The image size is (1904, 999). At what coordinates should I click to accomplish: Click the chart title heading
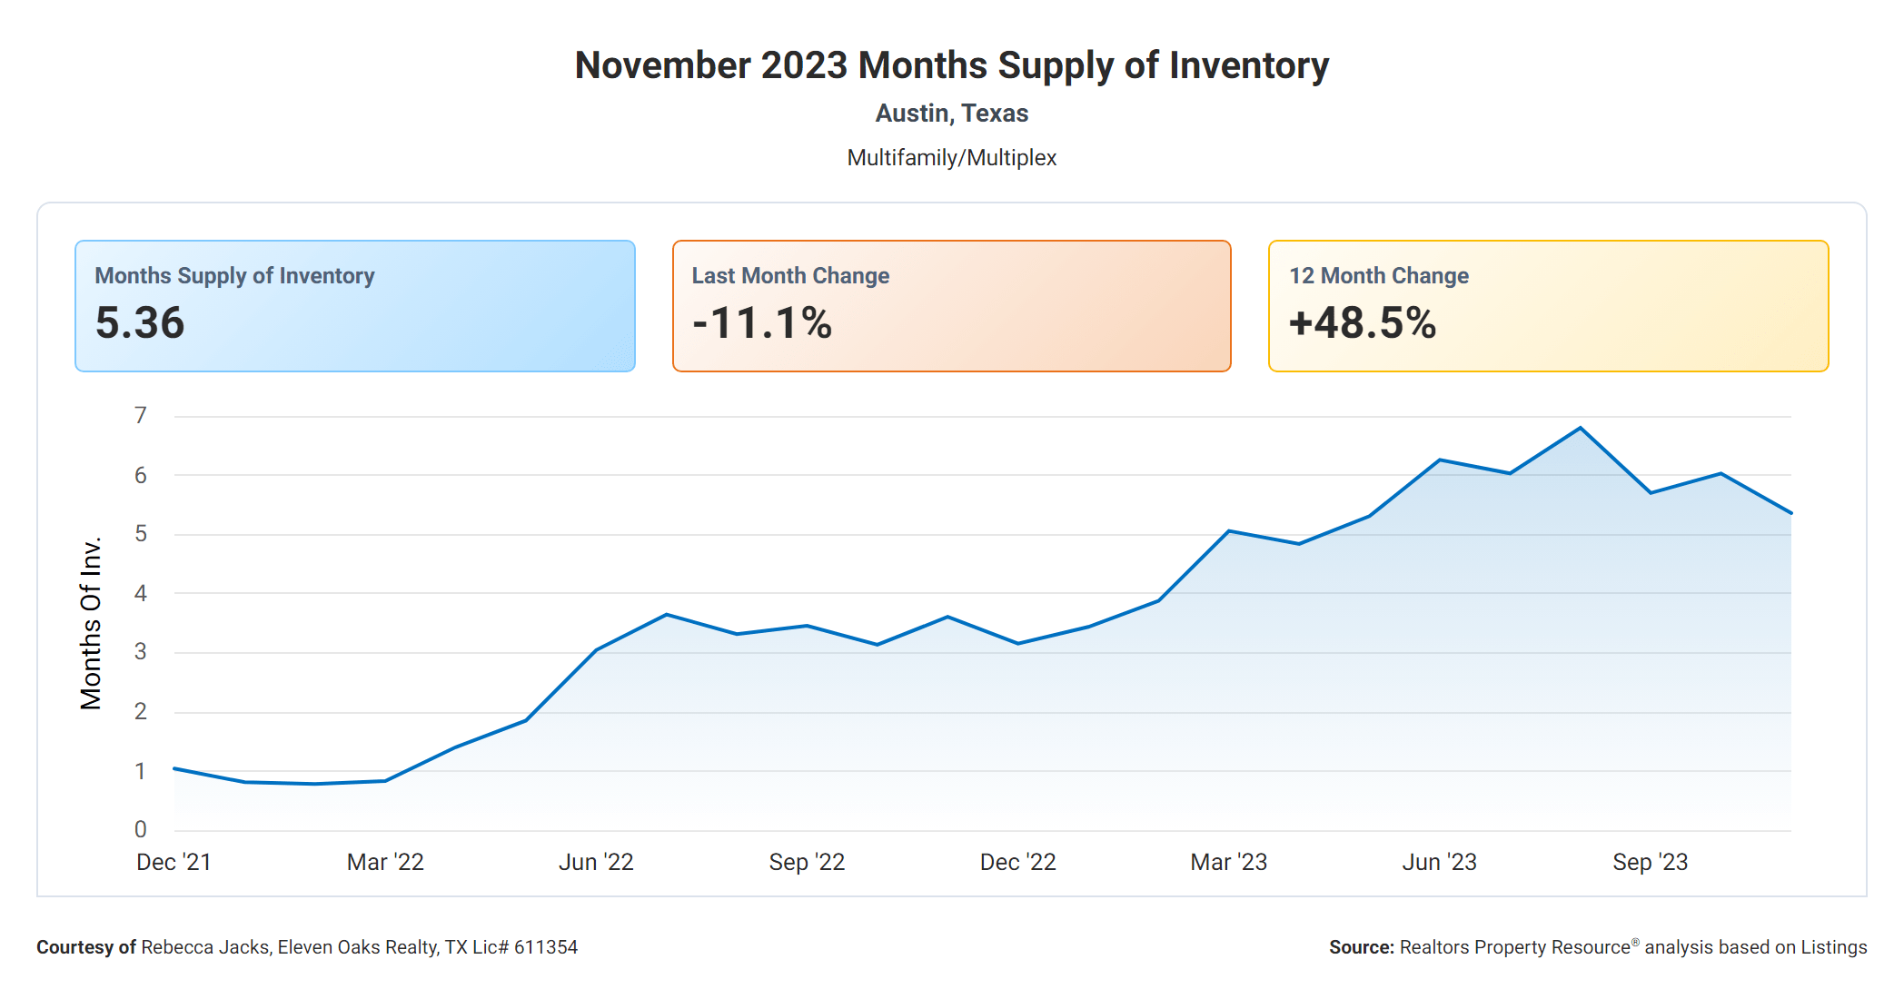click(x=951, y=65)
